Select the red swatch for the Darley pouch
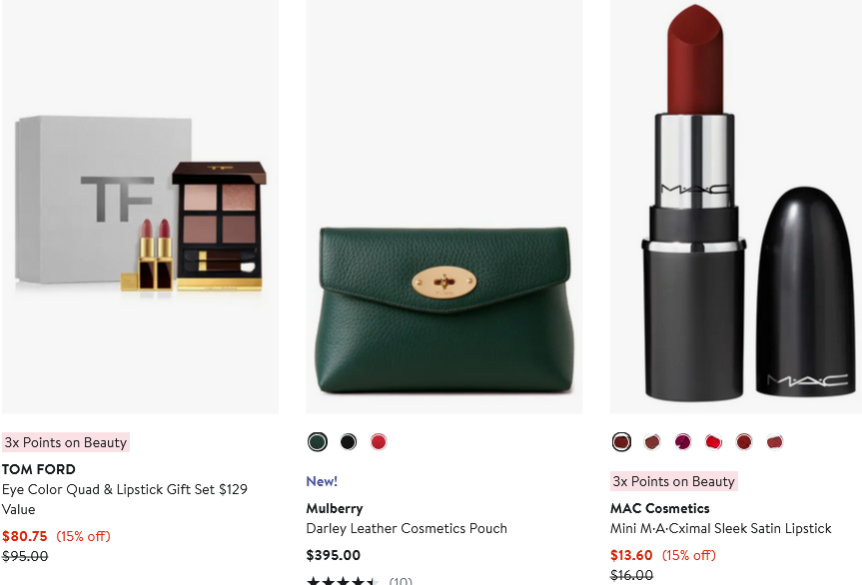This screenshot has width=862, height=585. pyautogui.click(x=379, y=441)
